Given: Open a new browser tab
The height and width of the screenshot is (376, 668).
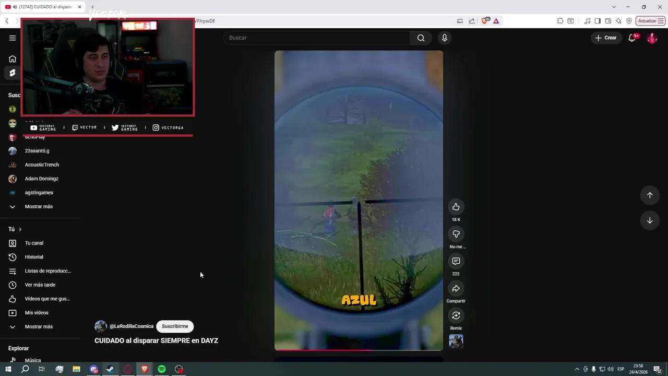Looking at the screenshot, I should (92, 7).
